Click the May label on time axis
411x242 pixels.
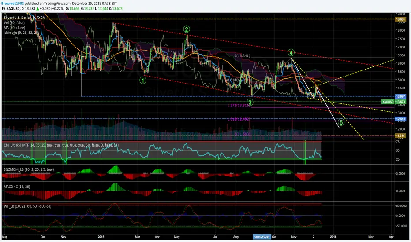[177, 237]
